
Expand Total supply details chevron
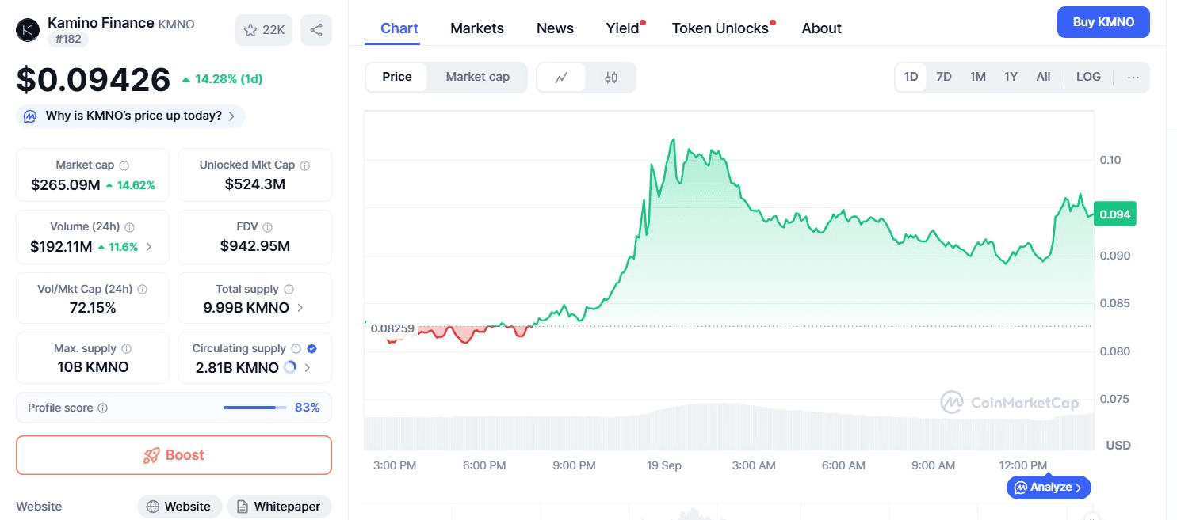[x=300, y=308]
